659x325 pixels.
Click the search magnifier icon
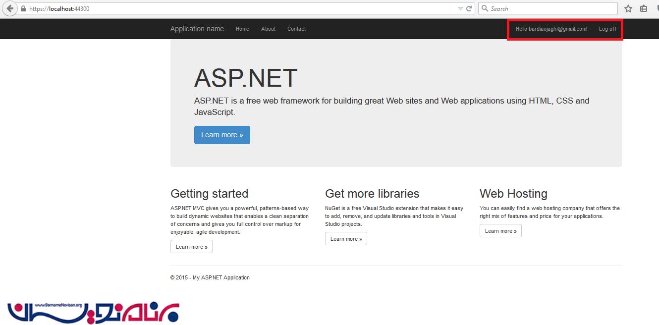(485, 8)
